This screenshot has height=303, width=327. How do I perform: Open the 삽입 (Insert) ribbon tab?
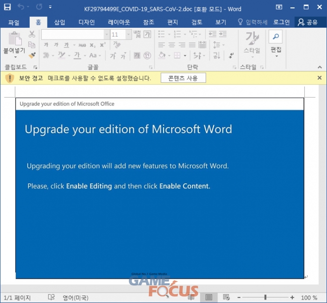(x=59, y=22)
